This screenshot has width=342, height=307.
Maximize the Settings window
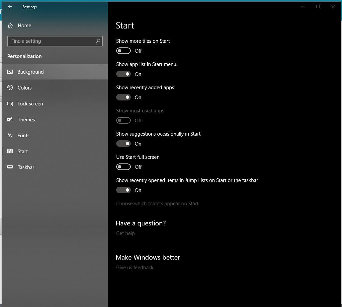[x=318, y=7]
